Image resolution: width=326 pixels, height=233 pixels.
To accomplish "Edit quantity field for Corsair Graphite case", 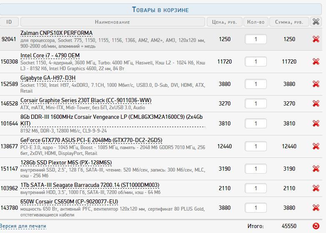I will point(256,103).
